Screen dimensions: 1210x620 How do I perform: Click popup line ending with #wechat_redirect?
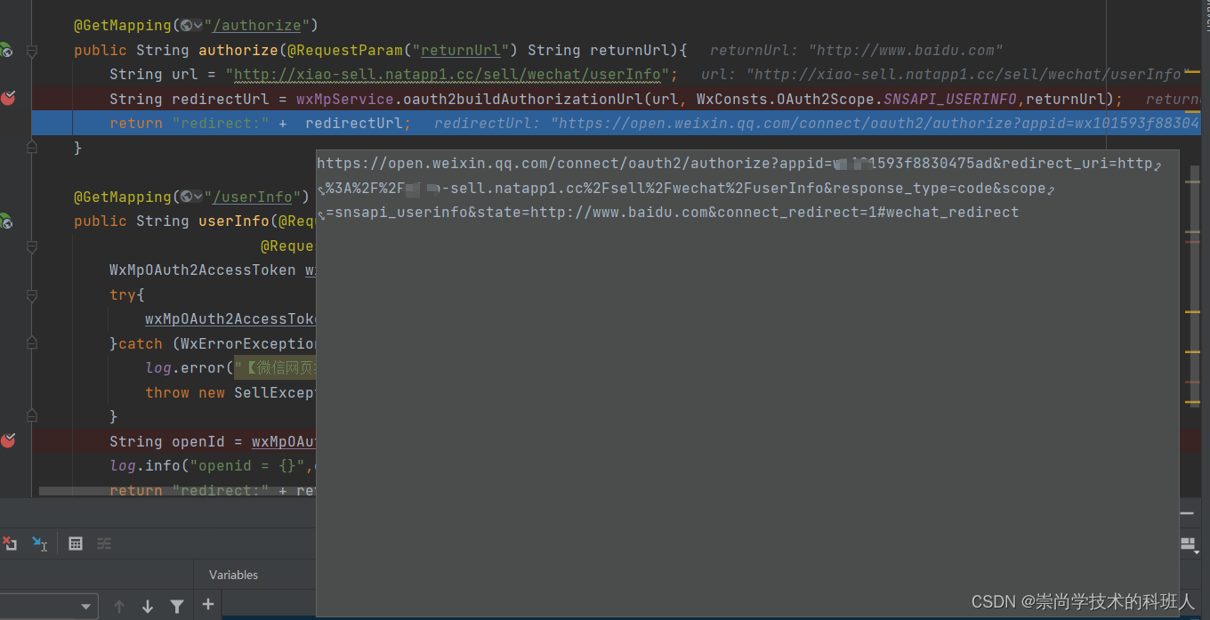coord(668,213)
